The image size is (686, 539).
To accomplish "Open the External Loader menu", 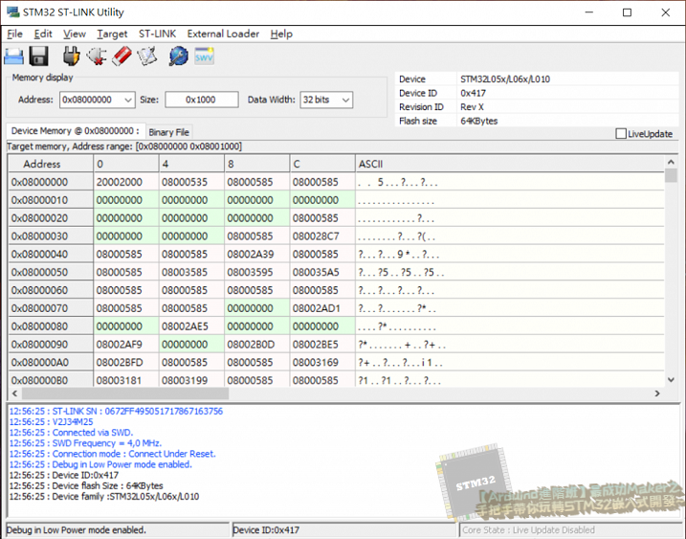I will (223, 34).
